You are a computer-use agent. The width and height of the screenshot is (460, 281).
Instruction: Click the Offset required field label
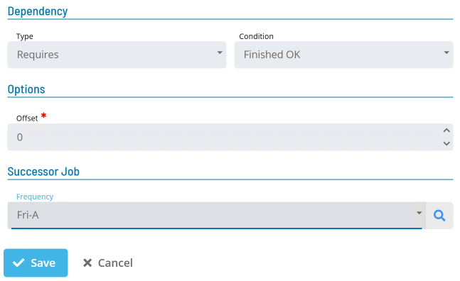(x=27, y=119)
